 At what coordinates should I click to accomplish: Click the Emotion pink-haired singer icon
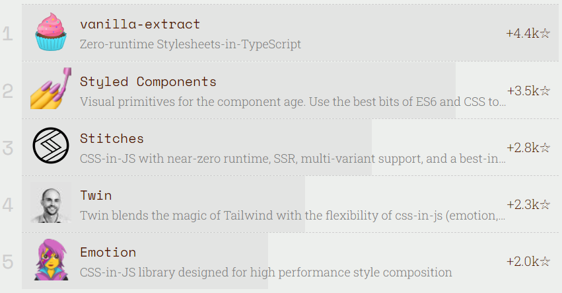tap(51, 260)
